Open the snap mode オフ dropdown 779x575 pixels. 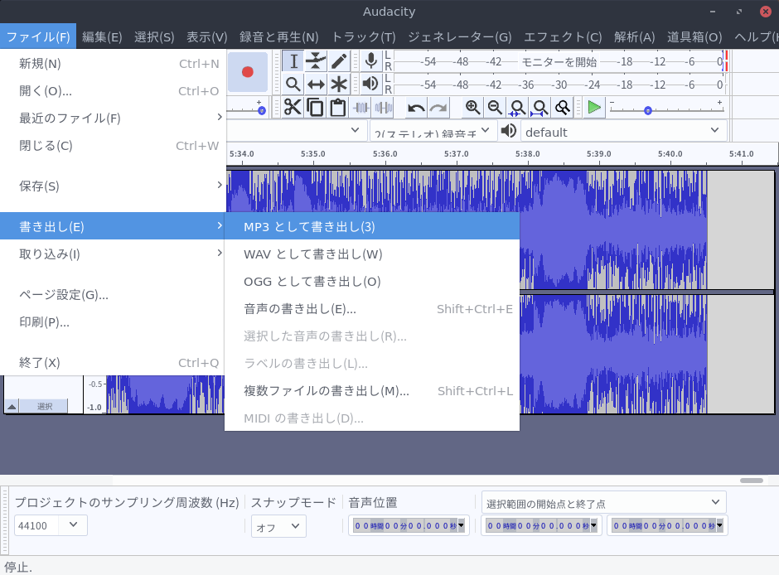[x=278, y=525]
